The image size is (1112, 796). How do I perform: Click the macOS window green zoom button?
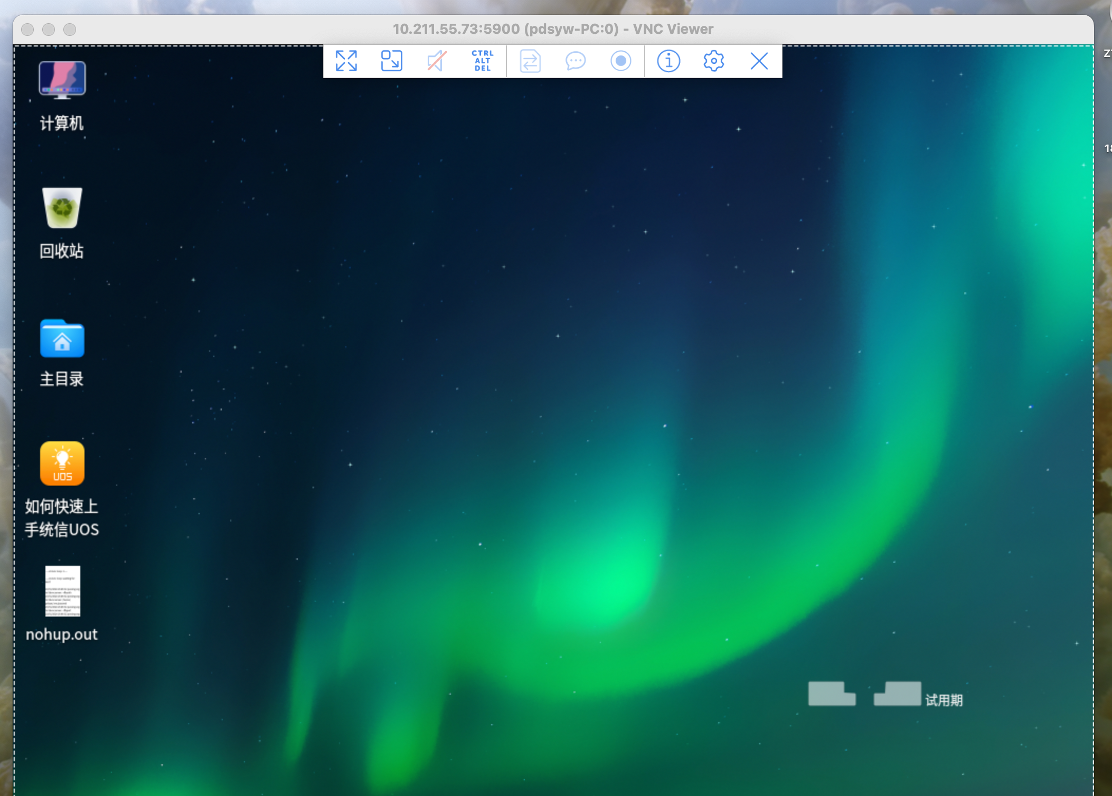pyautogui.click(x=70, y=30)
